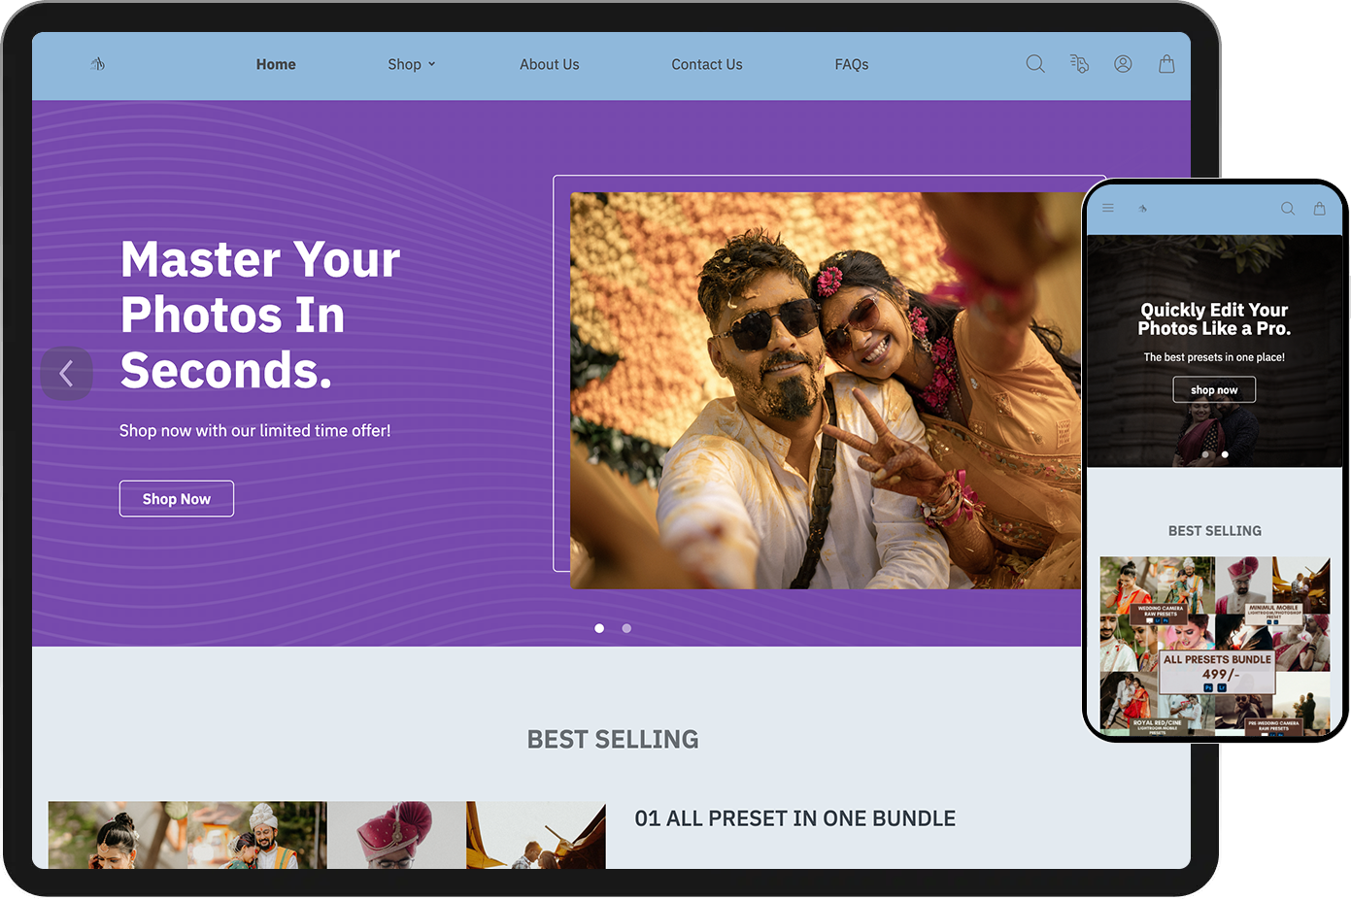
Task: Click the delivery truck tracking icon
Action: pos(1079,64)
